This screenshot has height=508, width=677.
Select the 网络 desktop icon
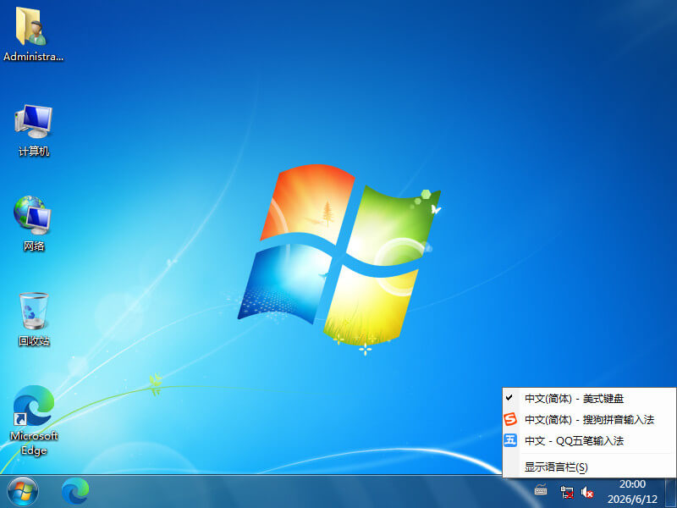(33, 224)
